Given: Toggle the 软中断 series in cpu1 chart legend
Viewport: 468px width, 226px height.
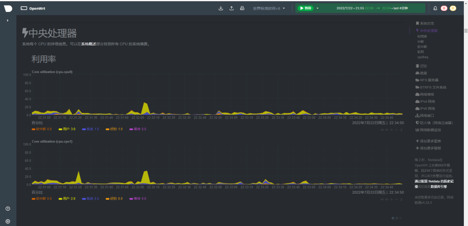Looking at the screenshot, I should [x=42, y=199].
